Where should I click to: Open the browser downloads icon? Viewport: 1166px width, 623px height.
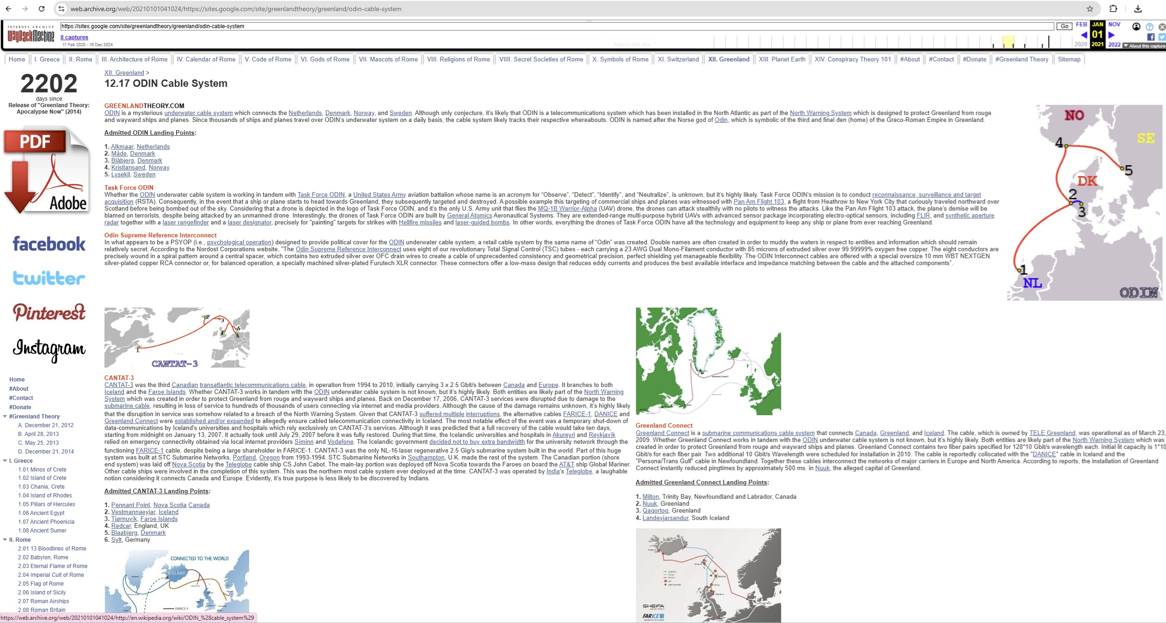1138,9
